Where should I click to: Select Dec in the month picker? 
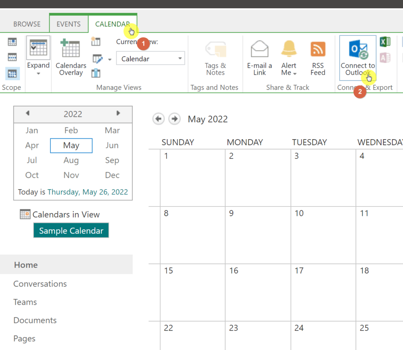[112, 175]
